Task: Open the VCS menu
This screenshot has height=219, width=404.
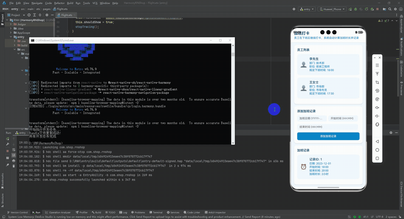Action: click(x=95, y=3)
